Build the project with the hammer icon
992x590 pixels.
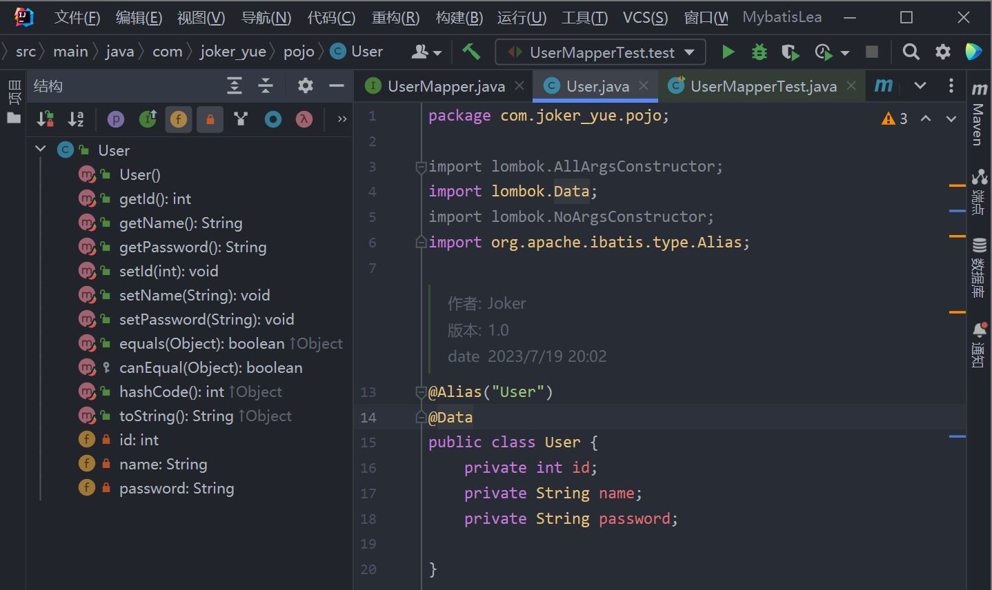point(471,52)
